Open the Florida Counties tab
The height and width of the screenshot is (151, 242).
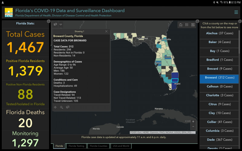[x=98, y=146]
